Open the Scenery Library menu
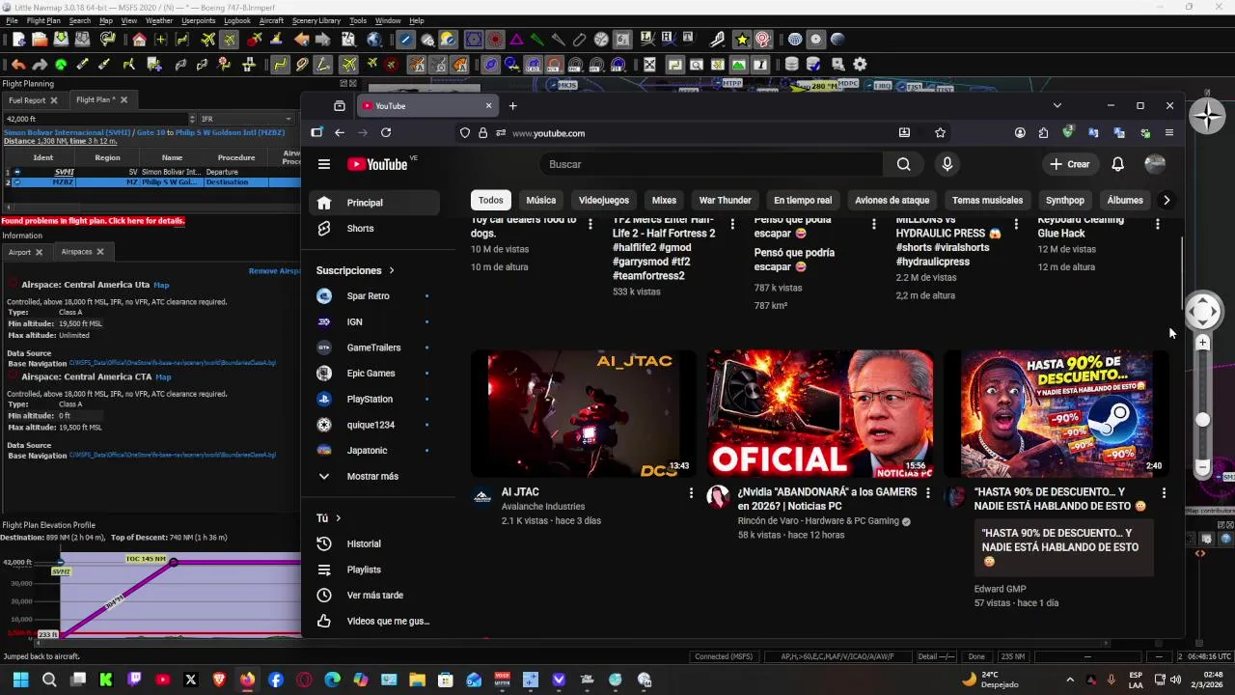This screenshot has width=1235, height=695. pyautogui.click(x=316, y=20)
